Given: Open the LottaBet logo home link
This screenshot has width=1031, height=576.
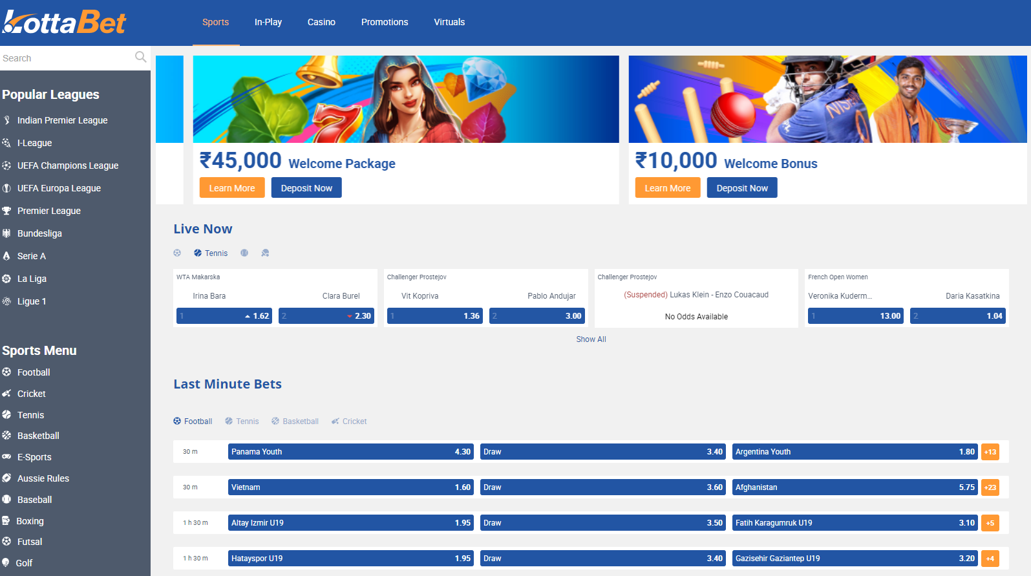Looking at the screenshot, I should tap(65, 23).
